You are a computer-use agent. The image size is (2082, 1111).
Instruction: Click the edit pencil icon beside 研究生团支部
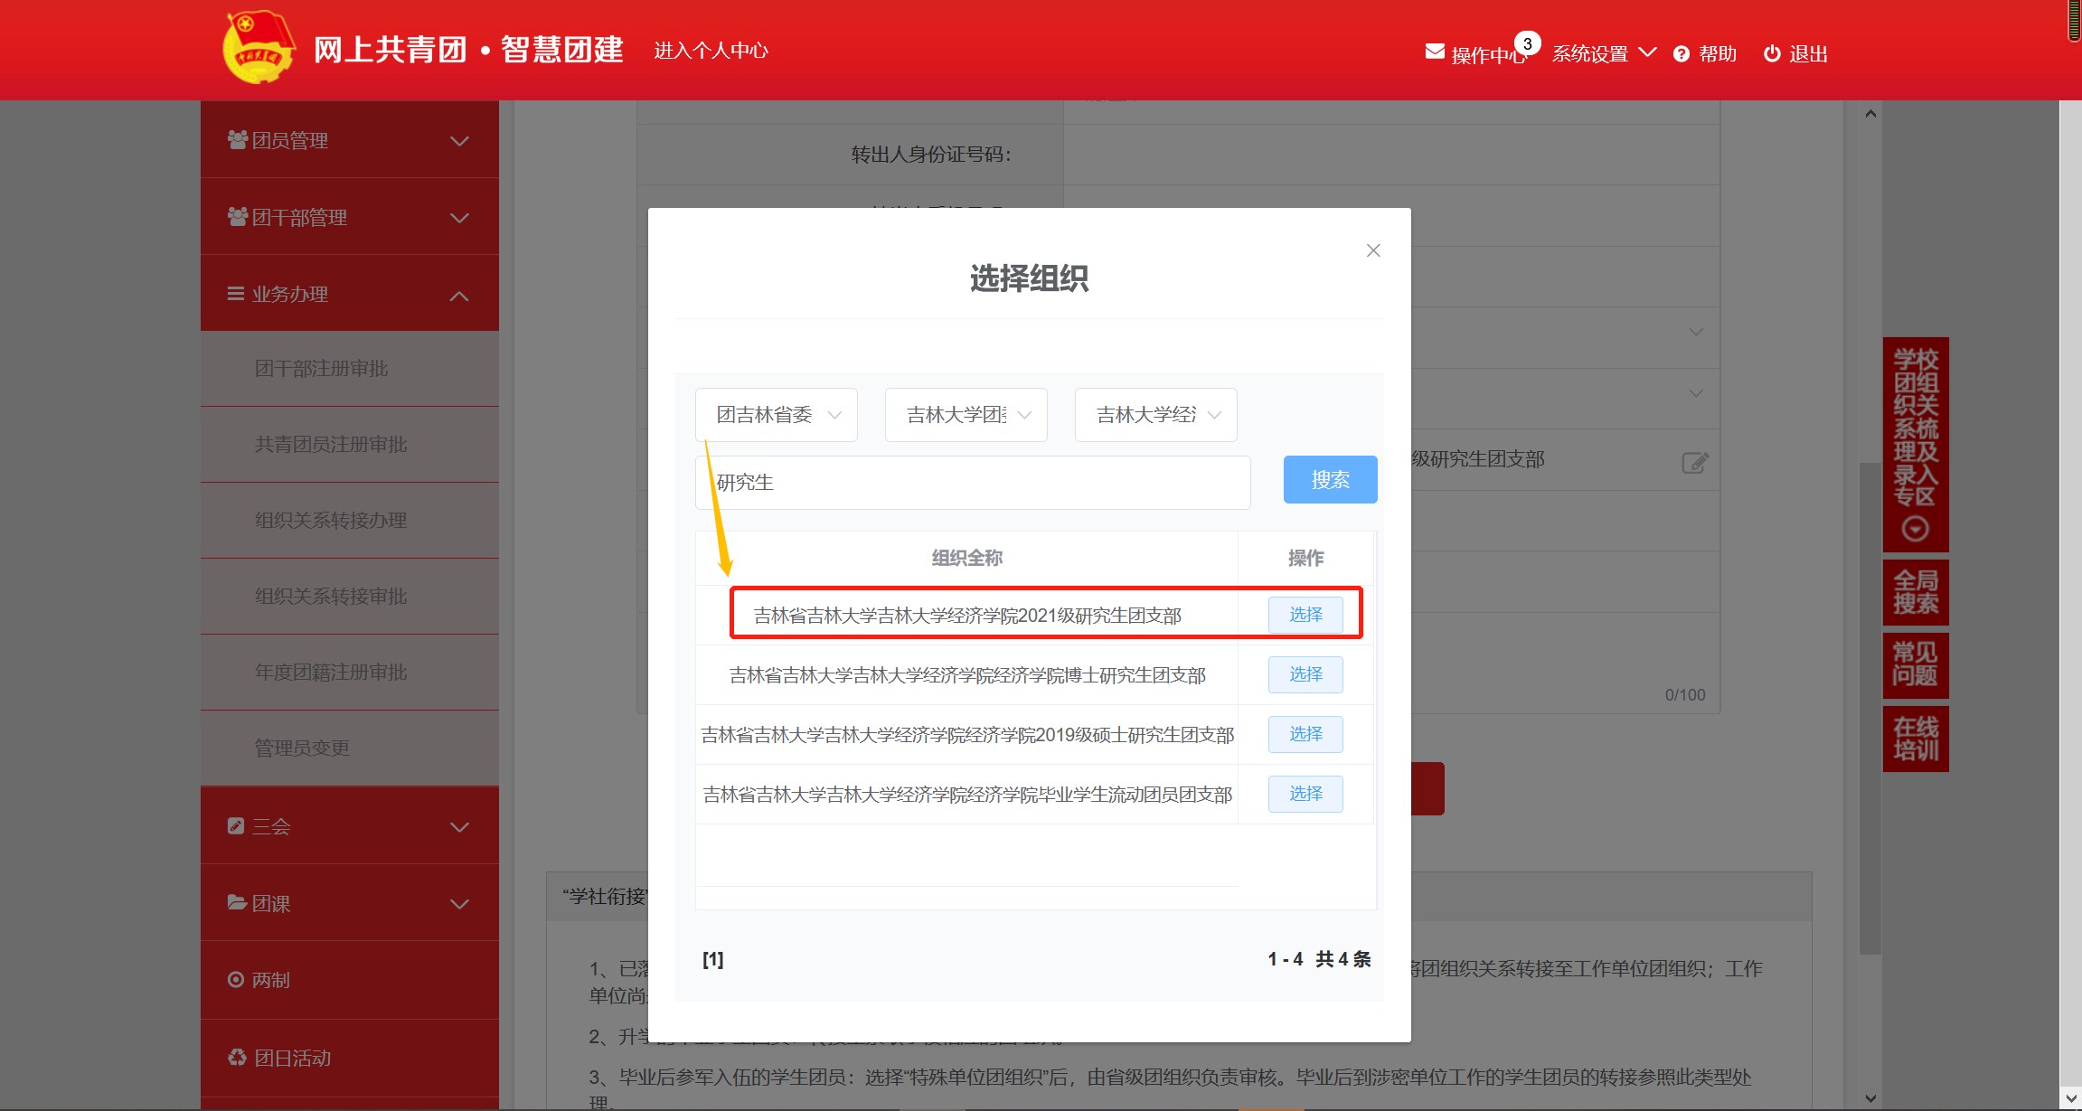pyautogui.click(x=1694, y=463)
